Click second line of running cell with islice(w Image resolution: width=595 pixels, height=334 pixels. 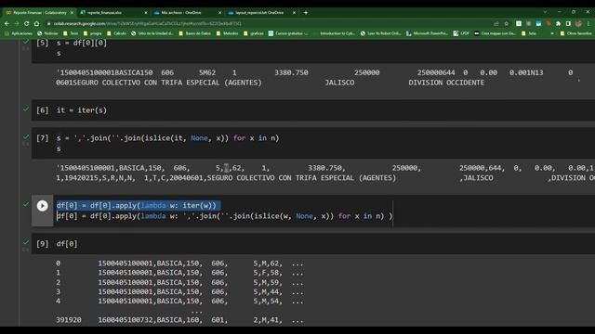224,216
